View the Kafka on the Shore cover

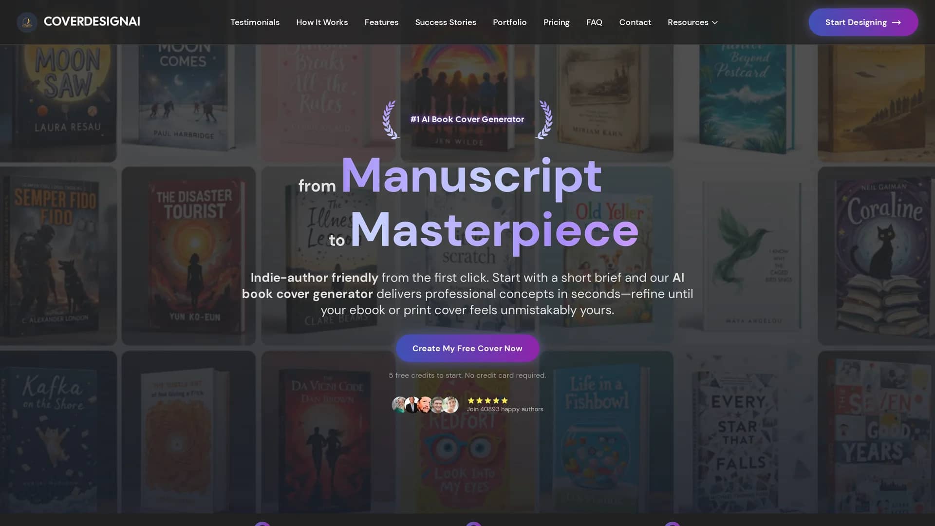point(58,432)
